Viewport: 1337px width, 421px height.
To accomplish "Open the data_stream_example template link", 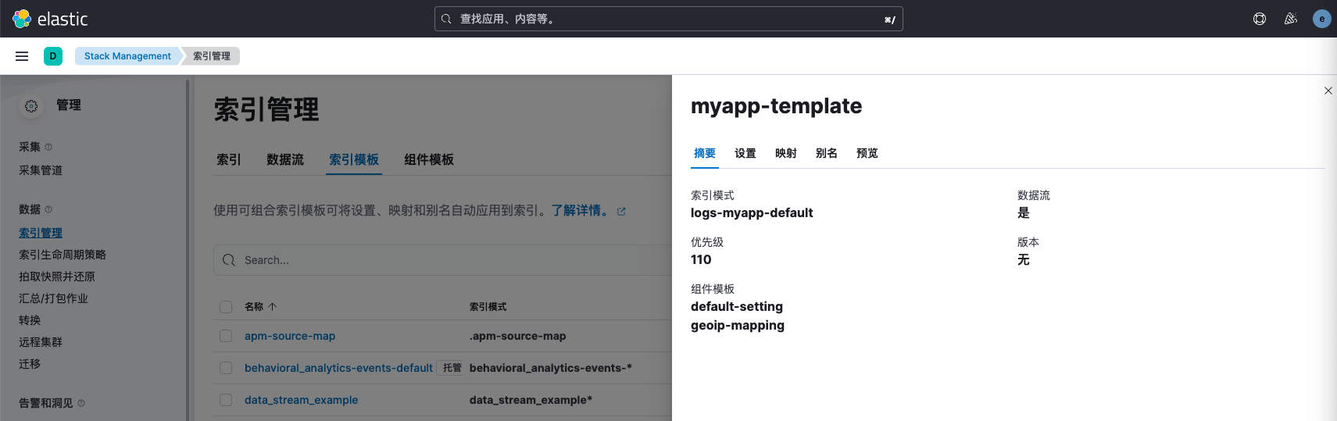I will 301,400.
